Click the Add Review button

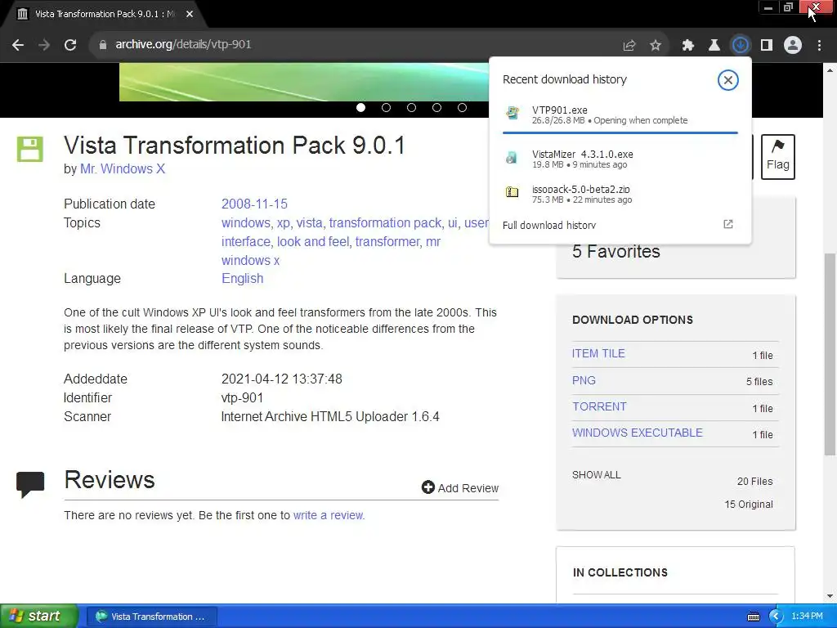pos(459,487)
